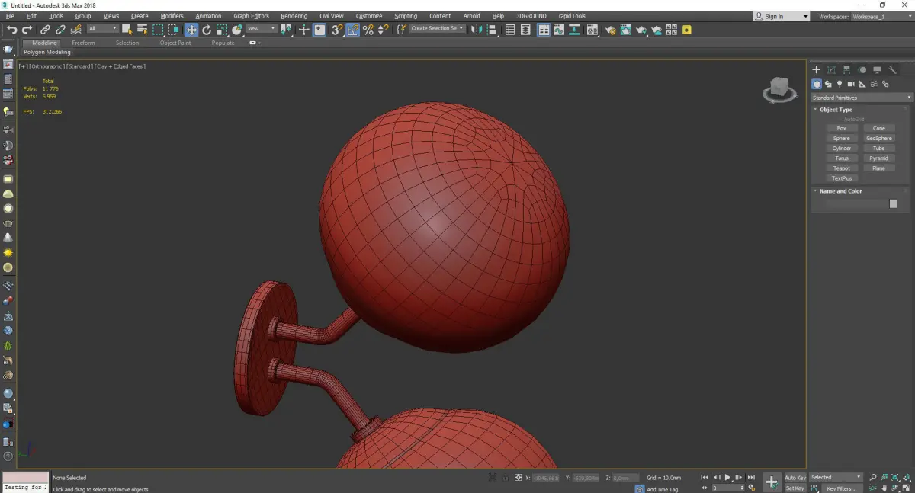Switch to the Freeform ribbon tab
915x493 pixels.
(83, 43)
